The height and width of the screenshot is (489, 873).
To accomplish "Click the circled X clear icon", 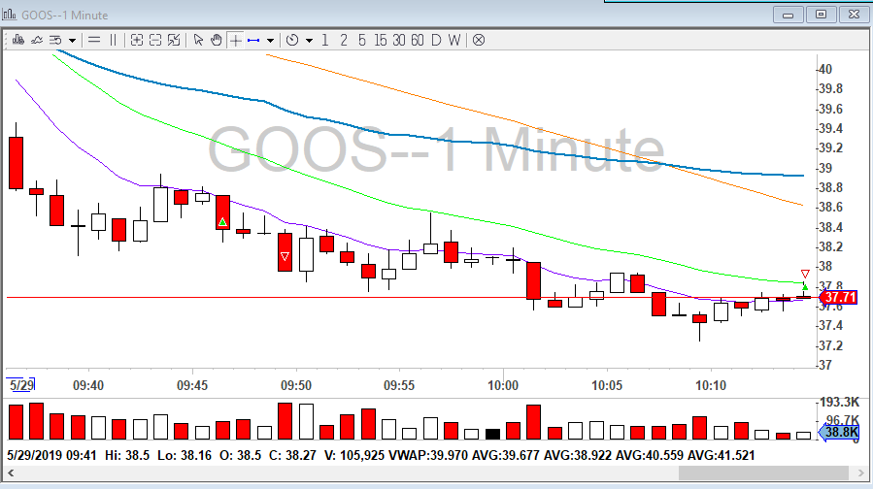I will [x=479, y=40].
